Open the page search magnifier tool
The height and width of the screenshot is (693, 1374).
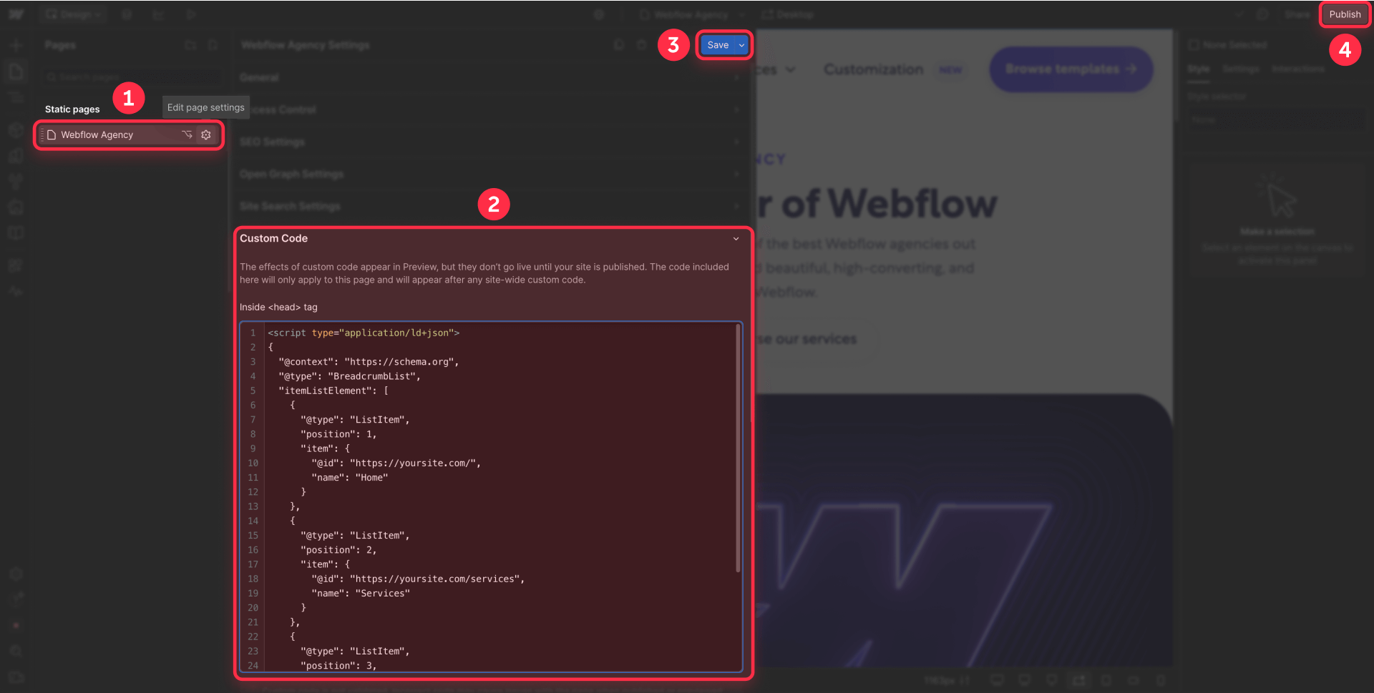click(16, 651)
